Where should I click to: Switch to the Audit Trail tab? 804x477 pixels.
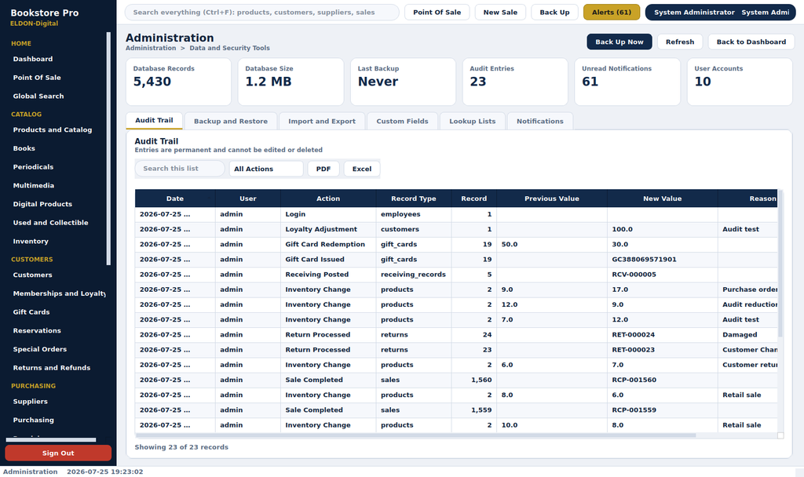point(154,120)
